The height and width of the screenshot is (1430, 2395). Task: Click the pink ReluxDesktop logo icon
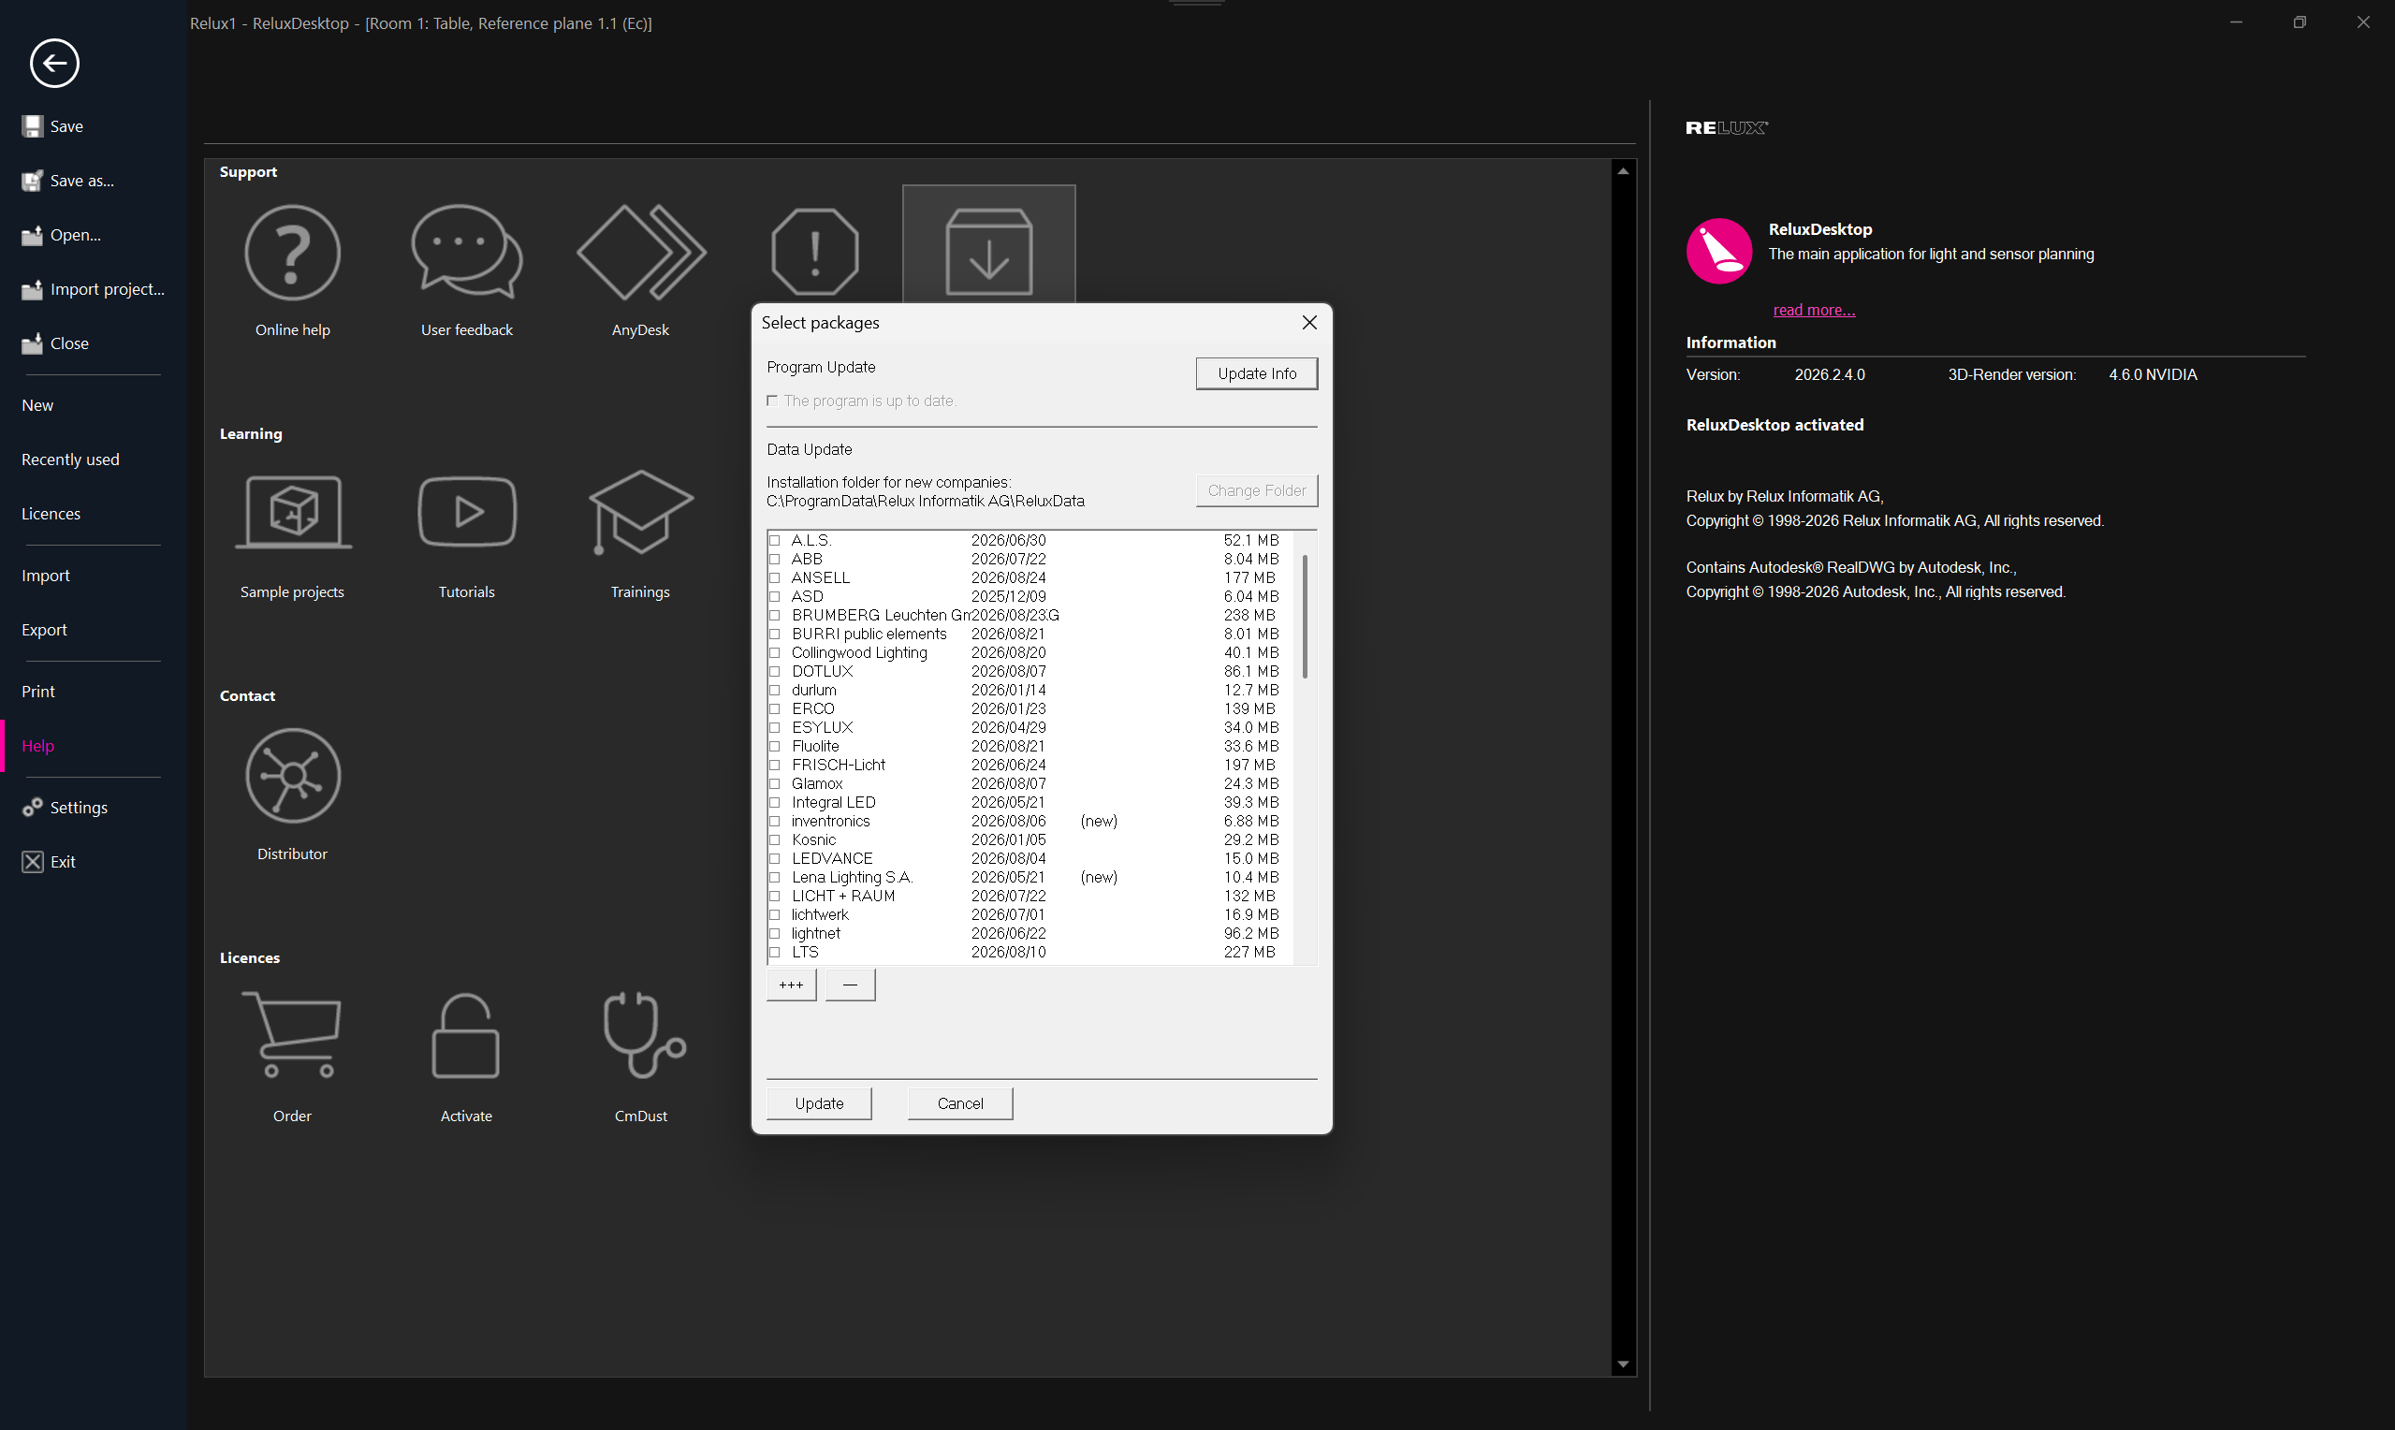(1718, 252)
